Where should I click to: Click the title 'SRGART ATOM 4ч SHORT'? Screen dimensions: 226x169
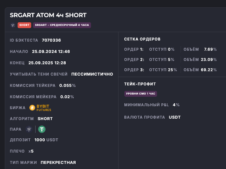48,15
